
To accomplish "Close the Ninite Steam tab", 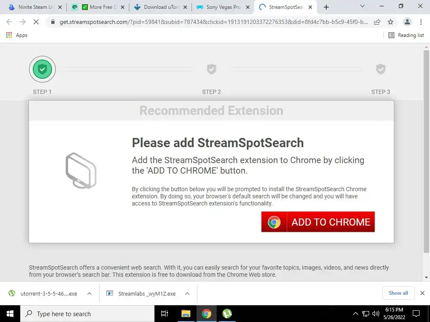I will tap(60, 8).
